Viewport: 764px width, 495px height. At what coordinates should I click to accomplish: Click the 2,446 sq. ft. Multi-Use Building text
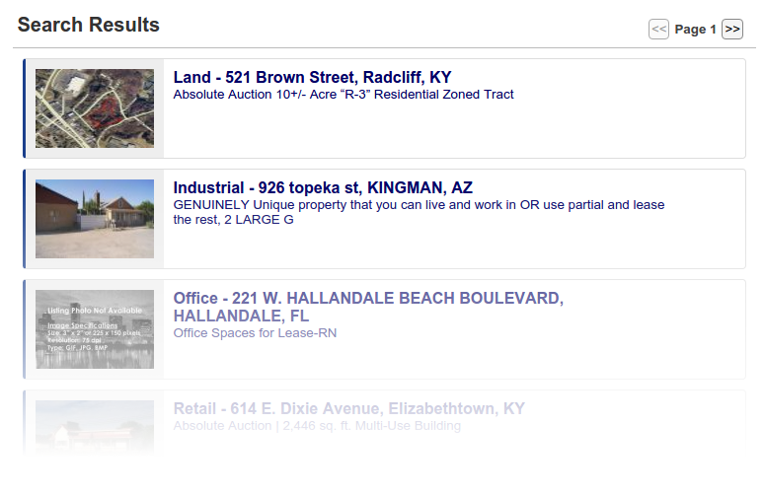pyautogui.click(x=371, y=426)
